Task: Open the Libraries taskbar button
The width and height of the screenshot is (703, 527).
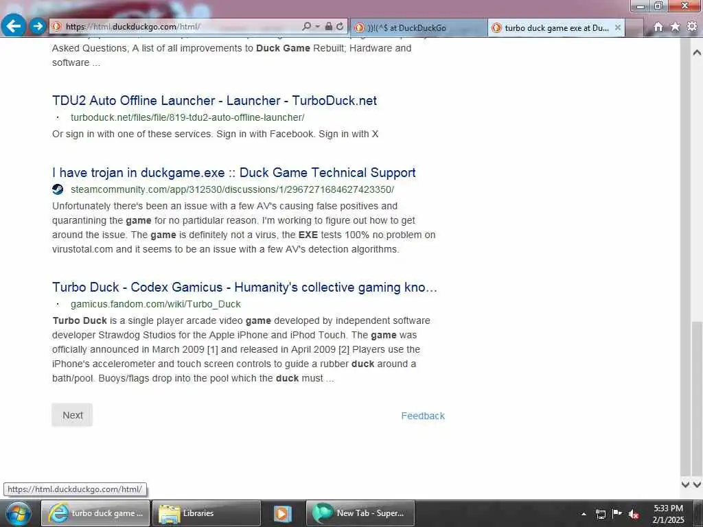Action: point(206,513)
